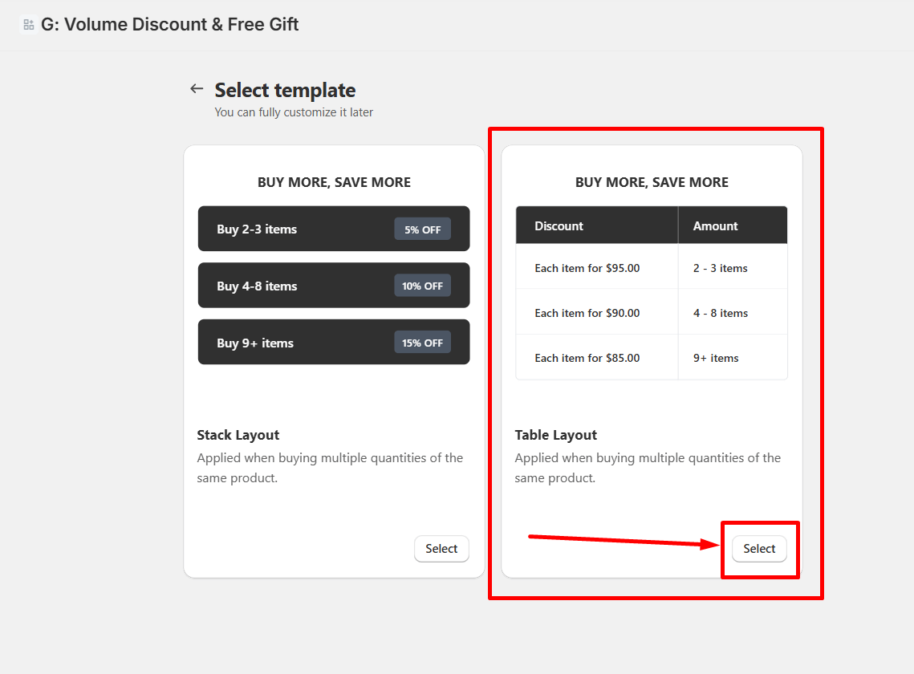This screenshot has width=914, height=674.
Task: Click the 9+ items table cell
Action: [715, 358]
